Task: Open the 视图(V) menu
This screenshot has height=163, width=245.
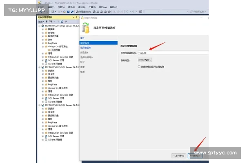Action: click(61, 7)
